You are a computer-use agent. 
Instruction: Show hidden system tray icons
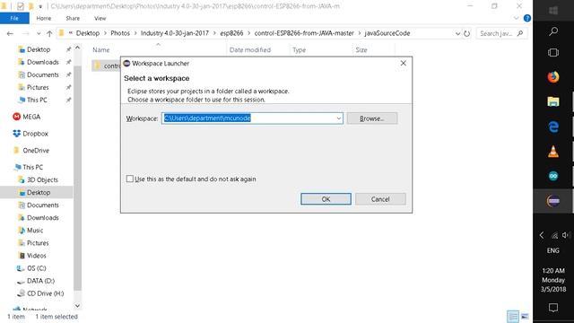point(542,235)
